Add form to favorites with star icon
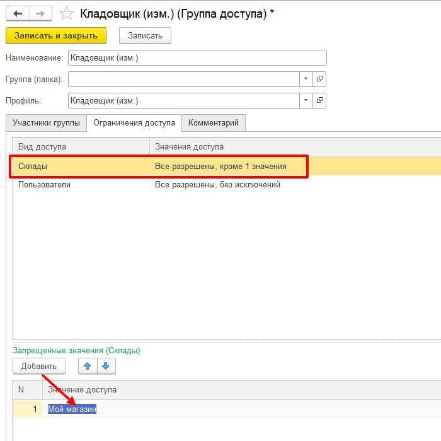 pos(66,13)
